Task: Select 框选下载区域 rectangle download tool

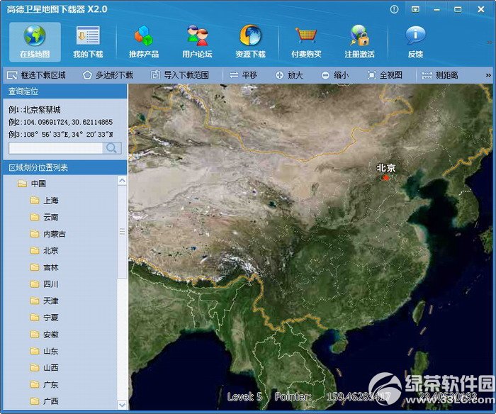Action: click(x=36, y=75)
